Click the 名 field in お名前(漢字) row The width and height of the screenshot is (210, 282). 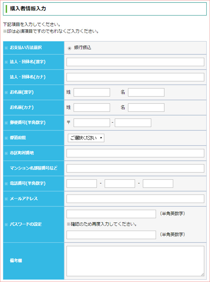coord(146,92)
